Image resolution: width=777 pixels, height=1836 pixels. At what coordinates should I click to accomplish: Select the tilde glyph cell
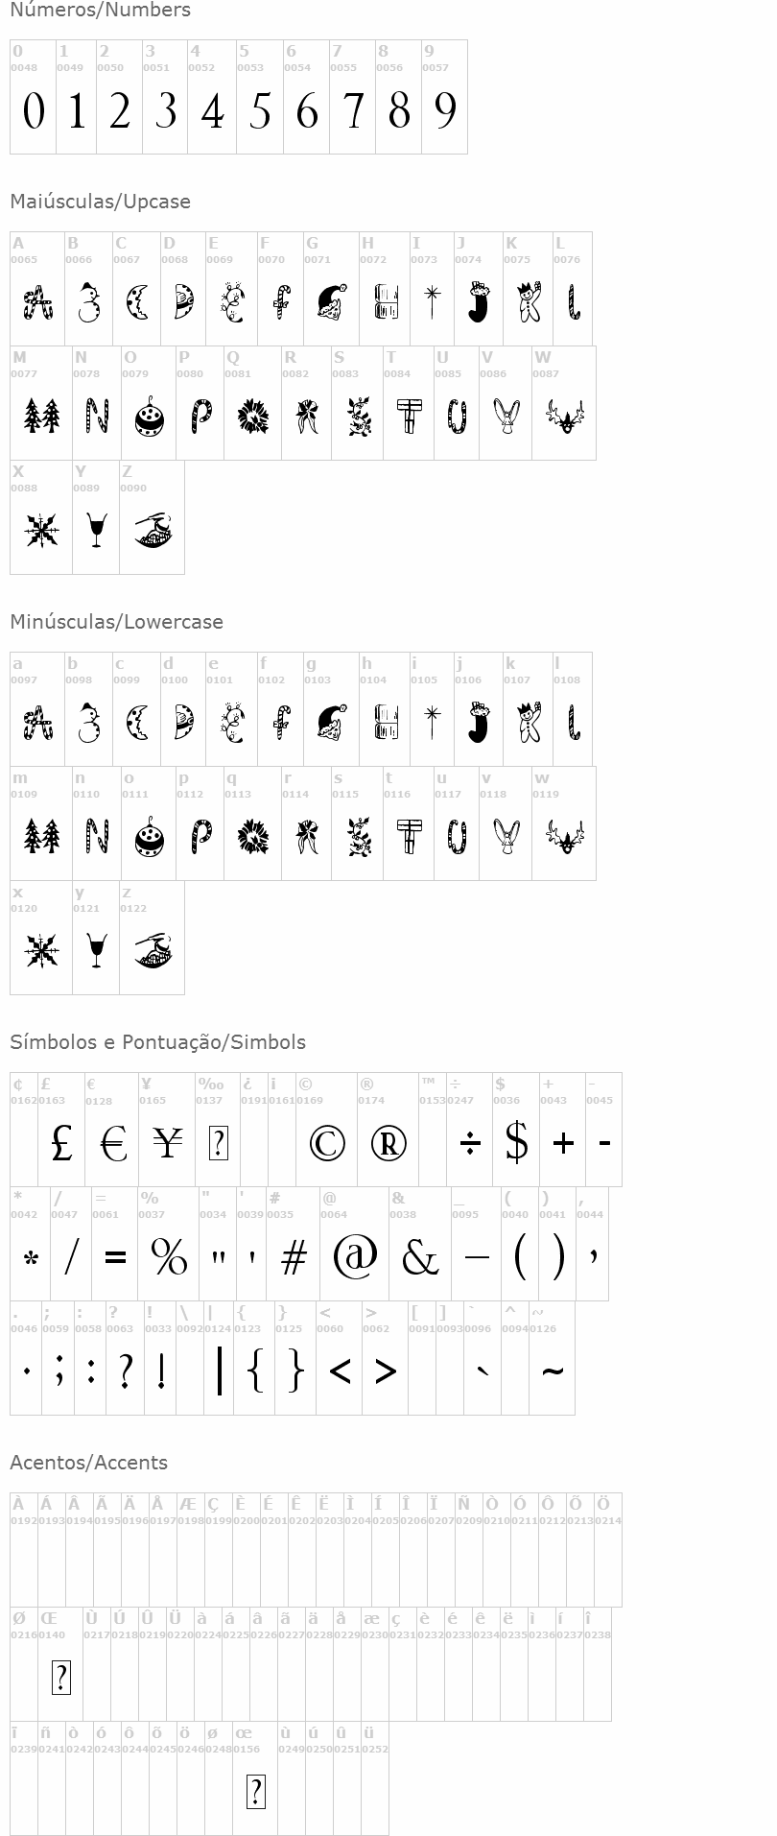[x=552, y=1358]
